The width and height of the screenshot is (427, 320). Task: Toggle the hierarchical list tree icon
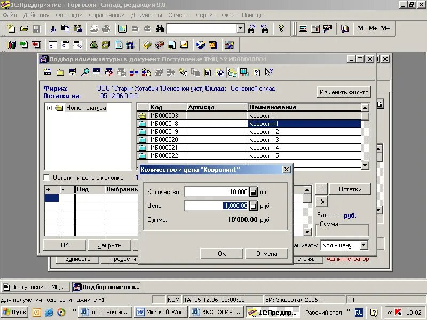click(232, 72)
